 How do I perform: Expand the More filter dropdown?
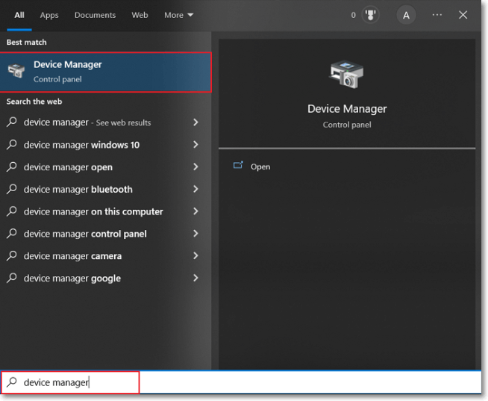click(x=178, y=15)
